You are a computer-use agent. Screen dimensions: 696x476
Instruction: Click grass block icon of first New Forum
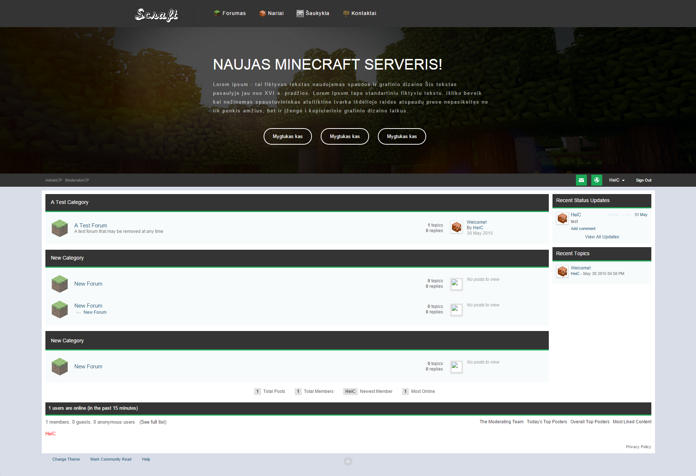tap(60, 284)
